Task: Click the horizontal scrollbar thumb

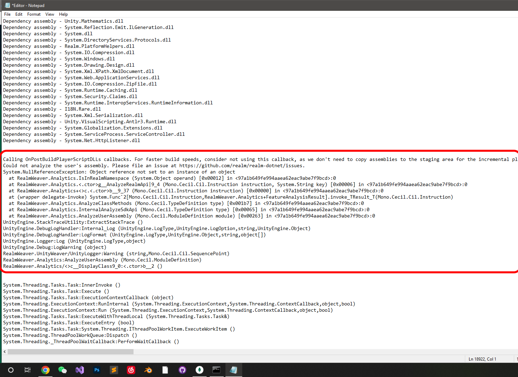Action: (71, 352)
